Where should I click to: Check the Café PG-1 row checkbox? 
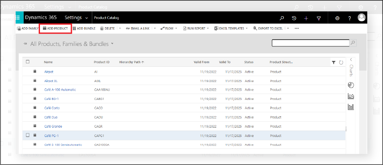tap(28, 135)
